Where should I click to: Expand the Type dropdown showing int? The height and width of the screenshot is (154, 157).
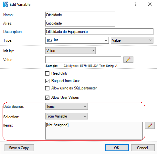77,40
